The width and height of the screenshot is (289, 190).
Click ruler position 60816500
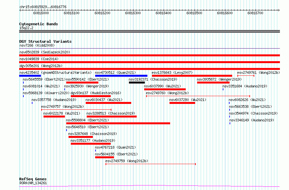(x=194, y=13)
